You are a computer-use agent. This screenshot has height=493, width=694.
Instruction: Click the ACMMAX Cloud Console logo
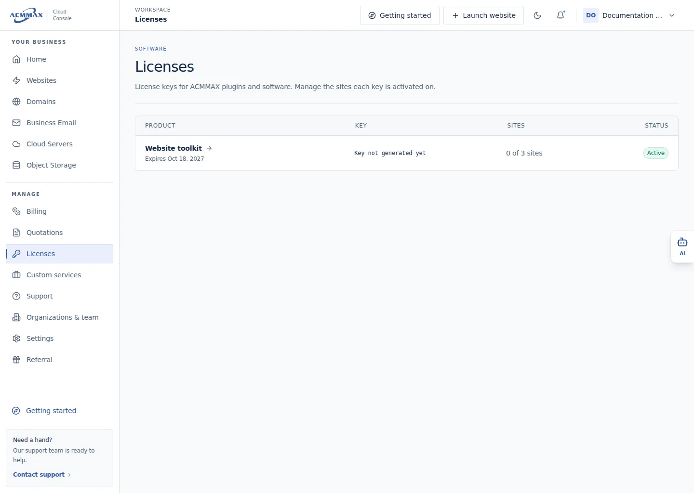point(40,15)
